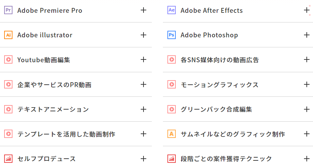
Task: Click the Illustrator Ai icon
Action: [x=8, y=35]
